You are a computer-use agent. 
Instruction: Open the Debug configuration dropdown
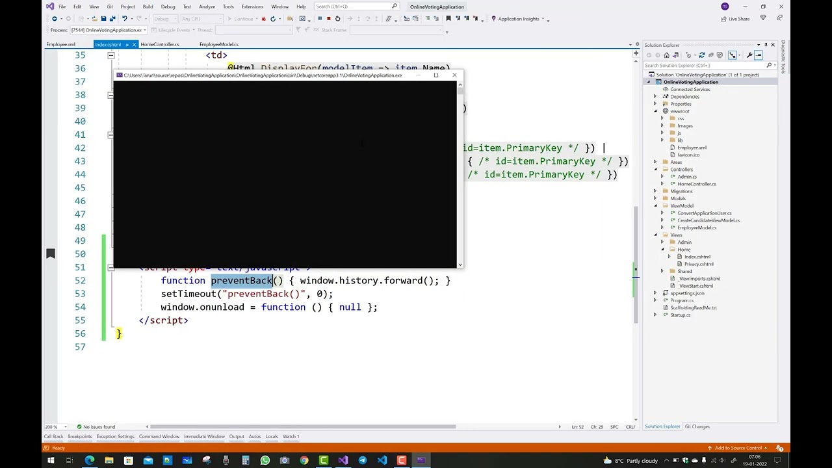[x=164, y=19]
